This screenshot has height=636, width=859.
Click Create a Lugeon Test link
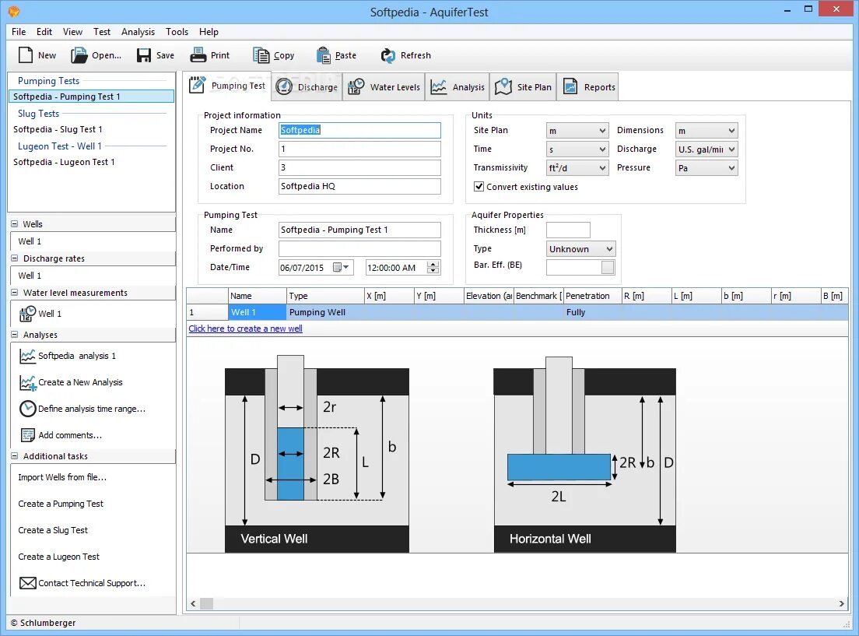pos(58,557)
